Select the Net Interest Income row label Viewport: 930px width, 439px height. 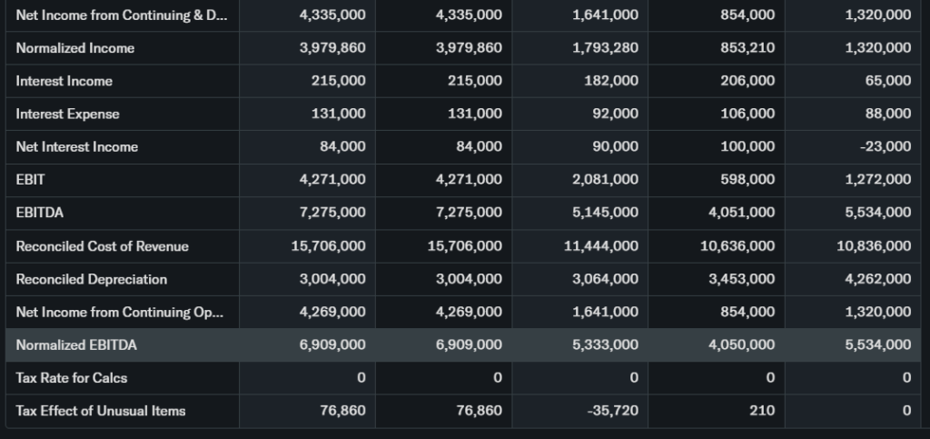point(77,146)
